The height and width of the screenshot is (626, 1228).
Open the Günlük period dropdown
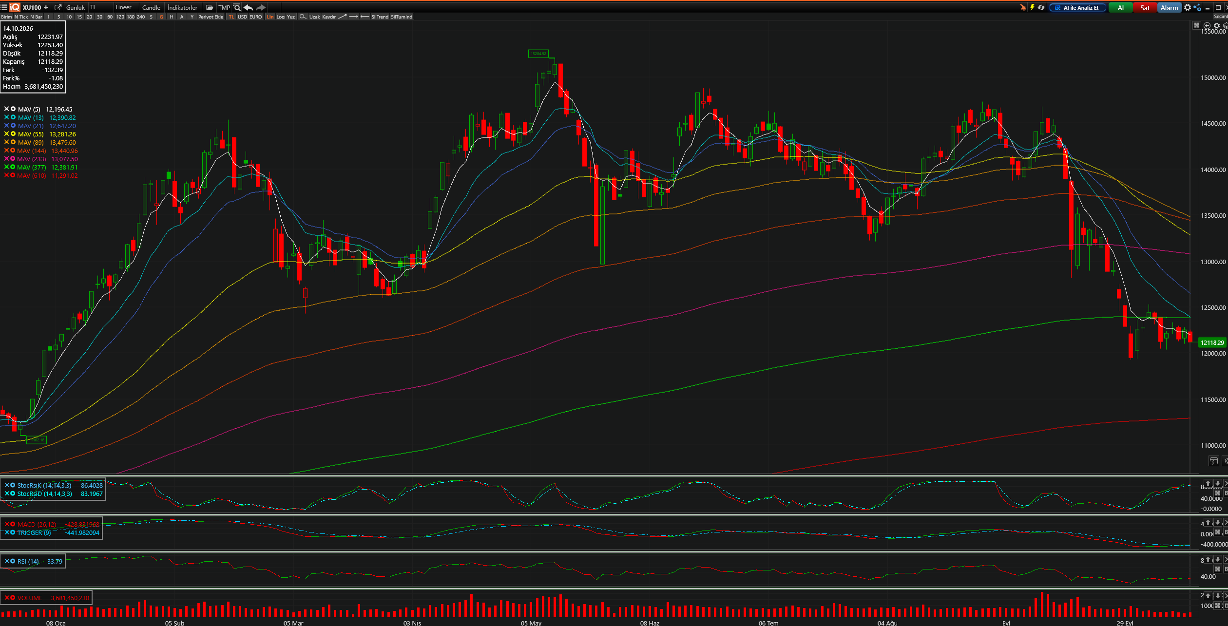(76, 7)
